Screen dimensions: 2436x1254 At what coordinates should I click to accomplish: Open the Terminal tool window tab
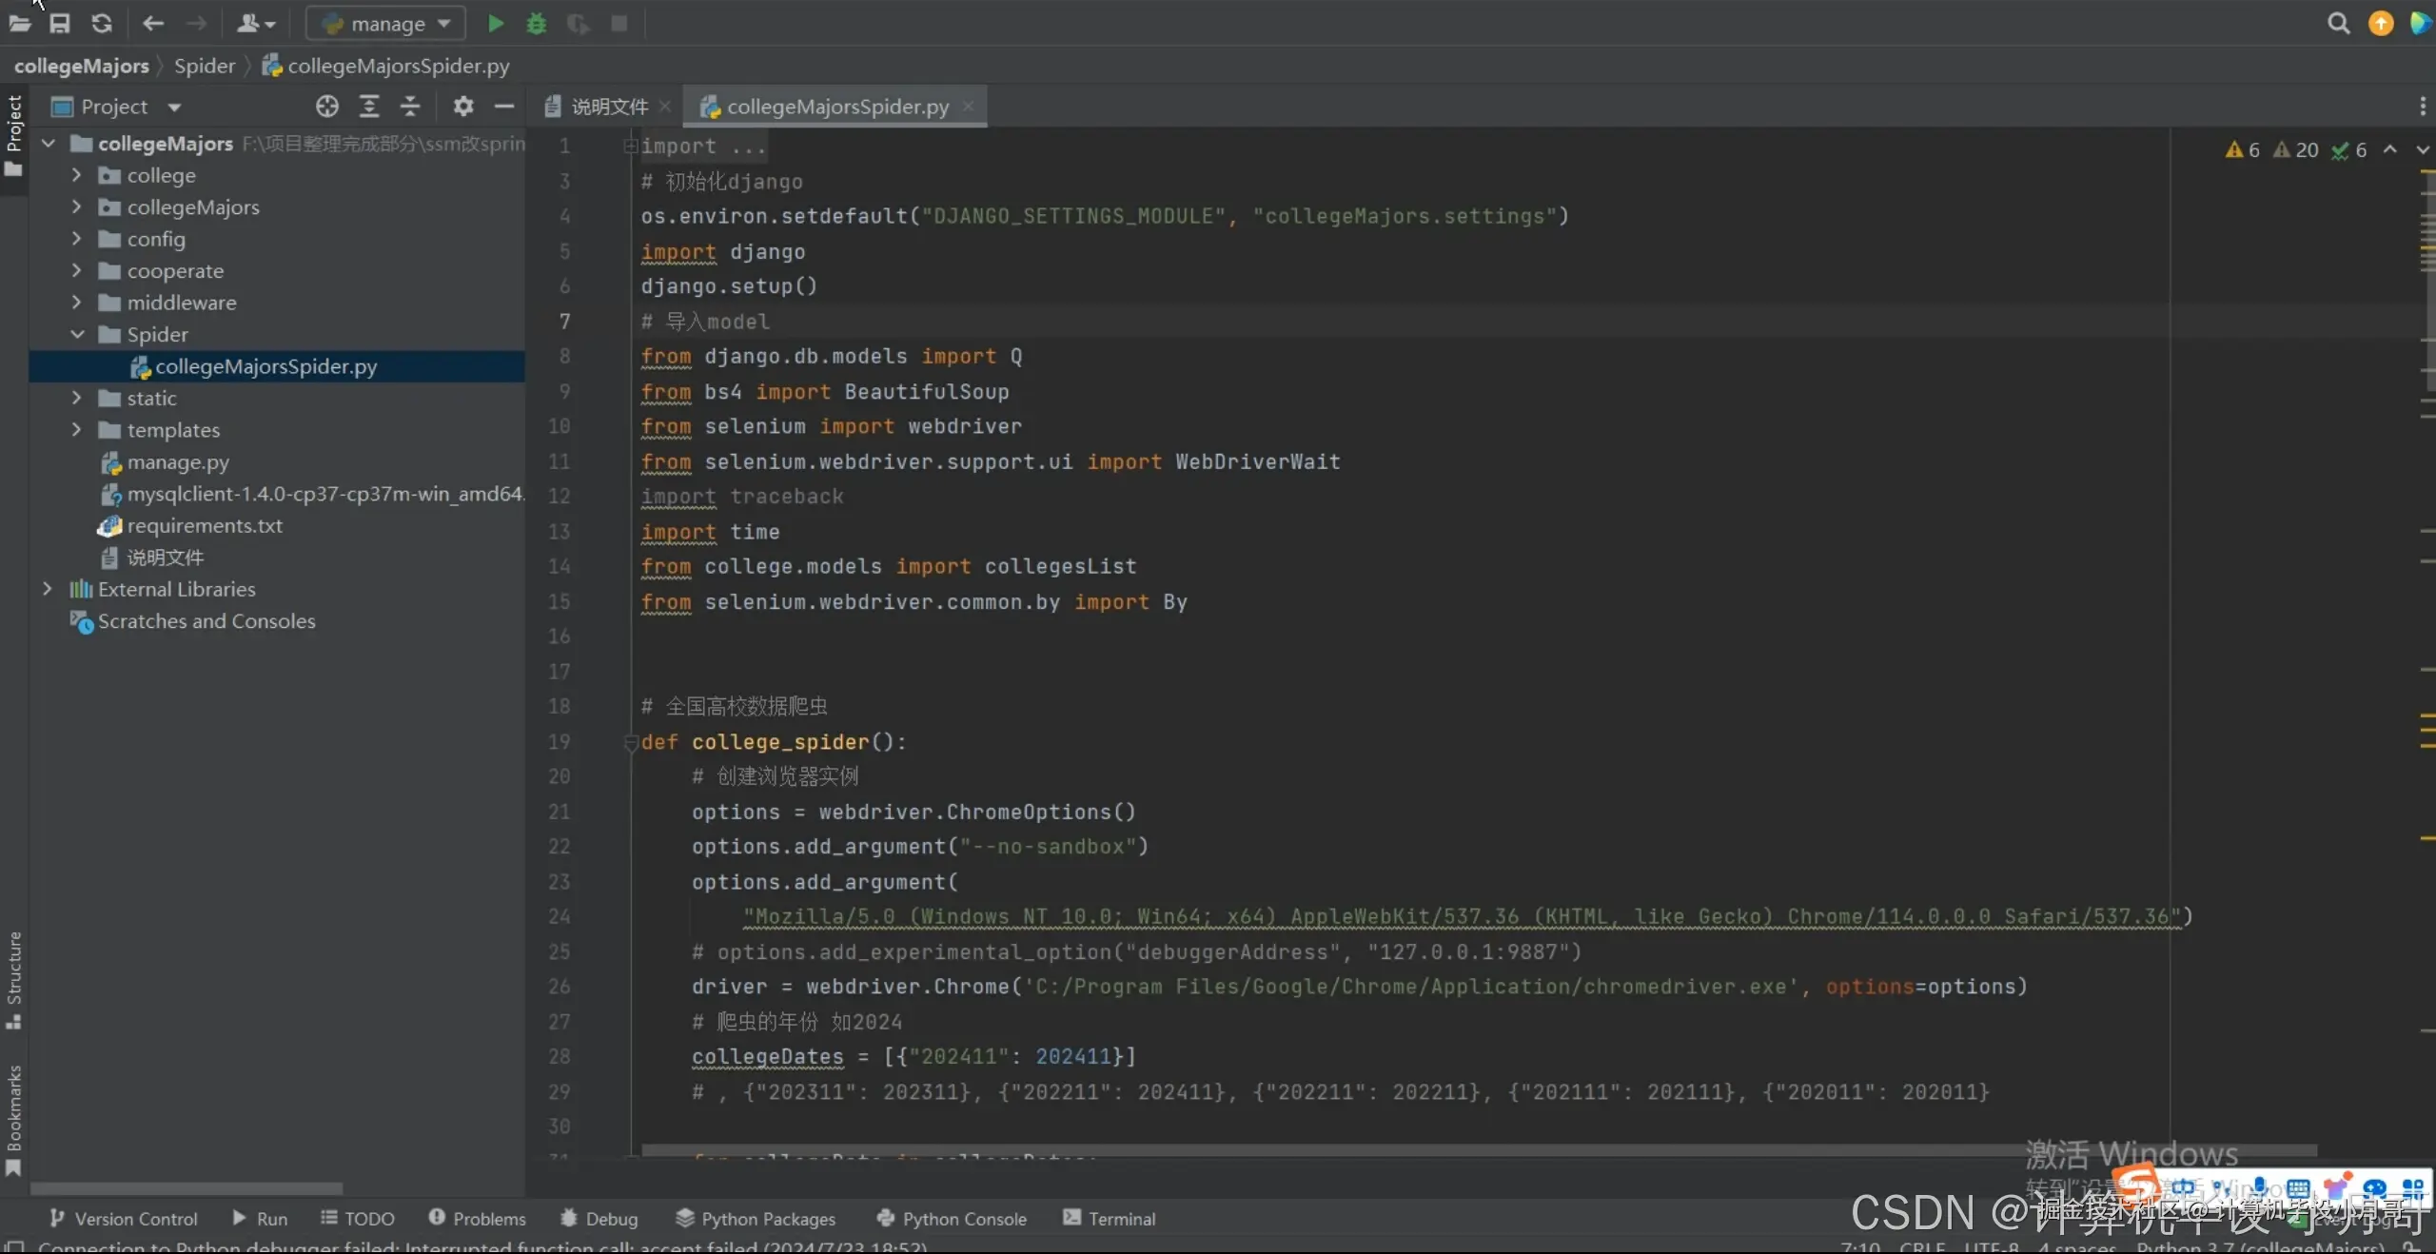coord(1110,1219)
